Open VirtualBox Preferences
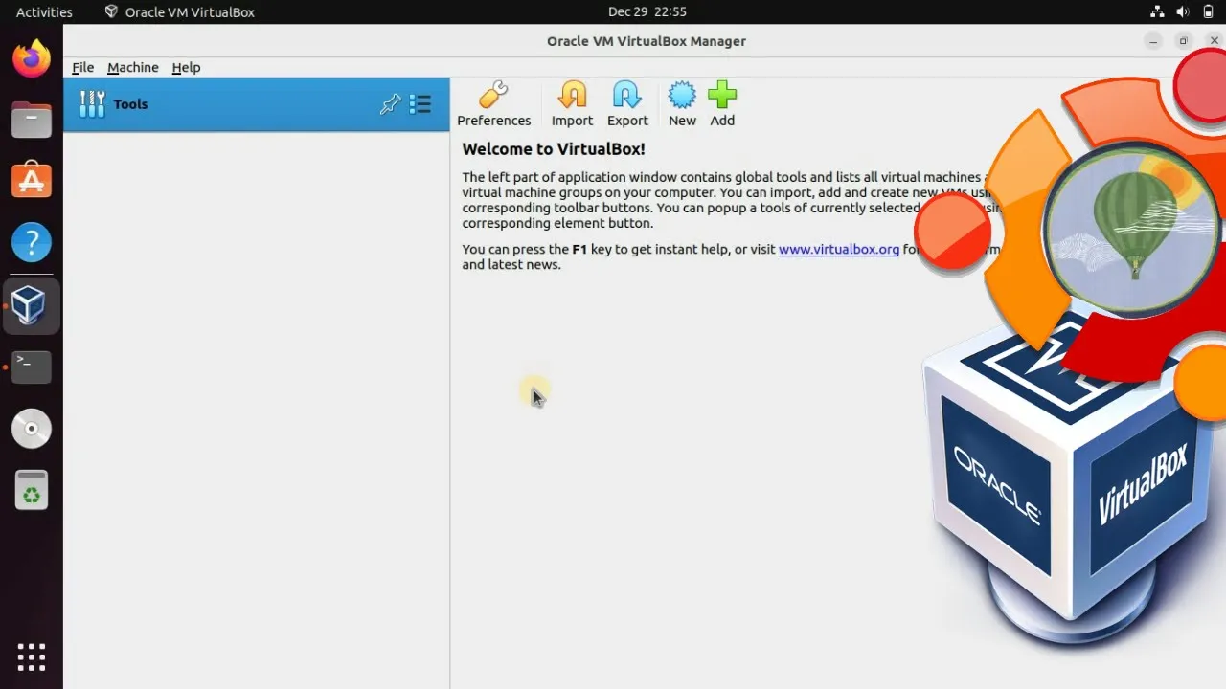1226x689 pixels. (x=493, y=104)
